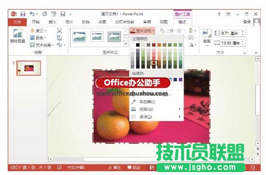Click the spell check icon in status bar

pos(59,167)
